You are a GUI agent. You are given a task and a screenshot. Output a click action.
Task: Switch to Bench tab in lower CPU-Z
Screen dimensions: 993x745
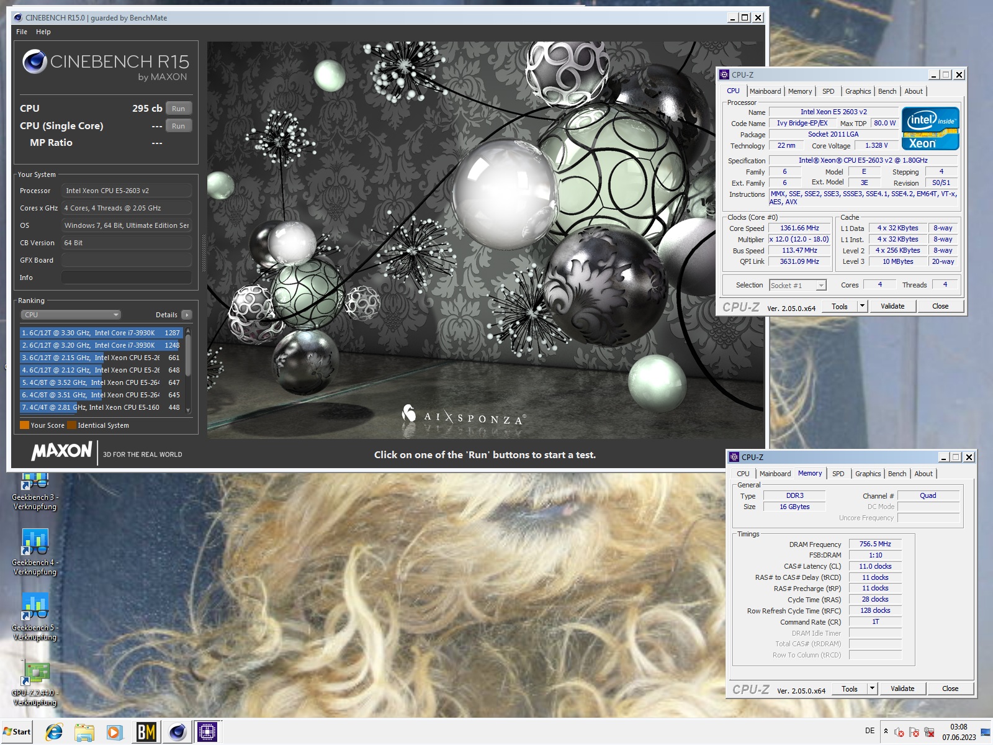pos(897,474)
